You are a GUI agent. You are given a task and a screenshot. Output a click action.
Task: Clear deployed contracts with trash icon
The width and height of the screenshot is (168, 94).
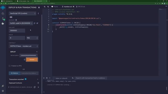pyautogui.click(x=38, y=83)
